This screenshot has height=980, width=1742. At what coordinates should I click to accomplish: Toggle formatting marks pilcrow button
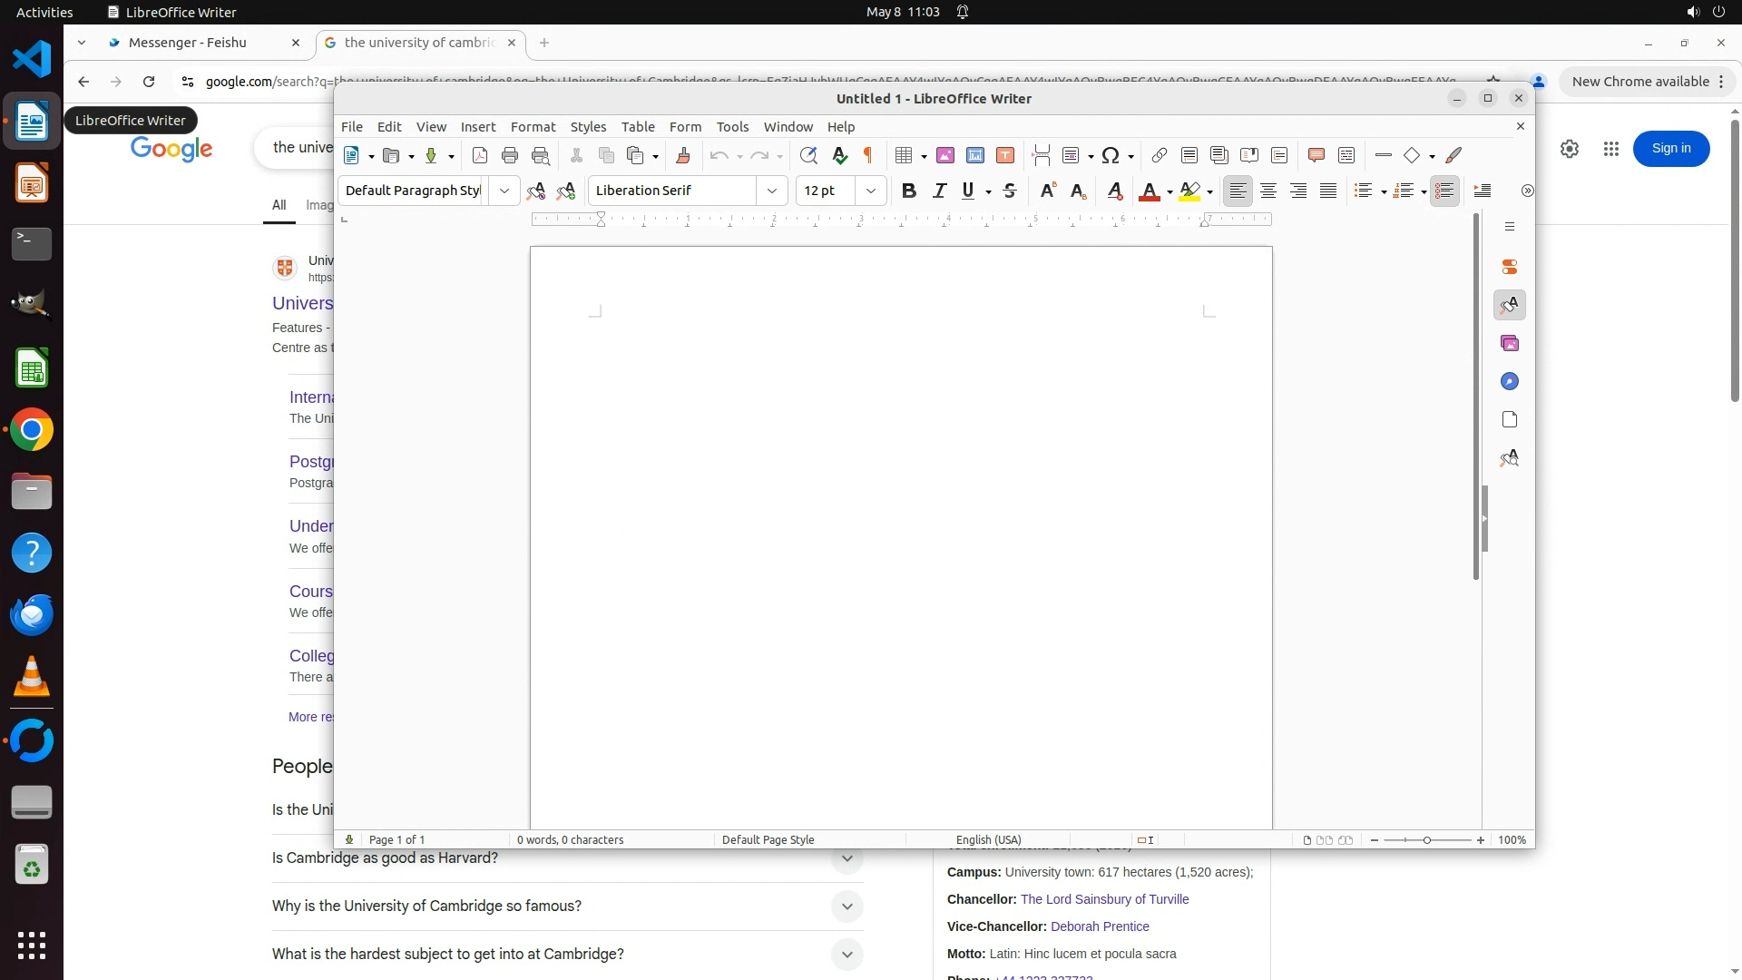pyautogui.click(x=867, y=156)
